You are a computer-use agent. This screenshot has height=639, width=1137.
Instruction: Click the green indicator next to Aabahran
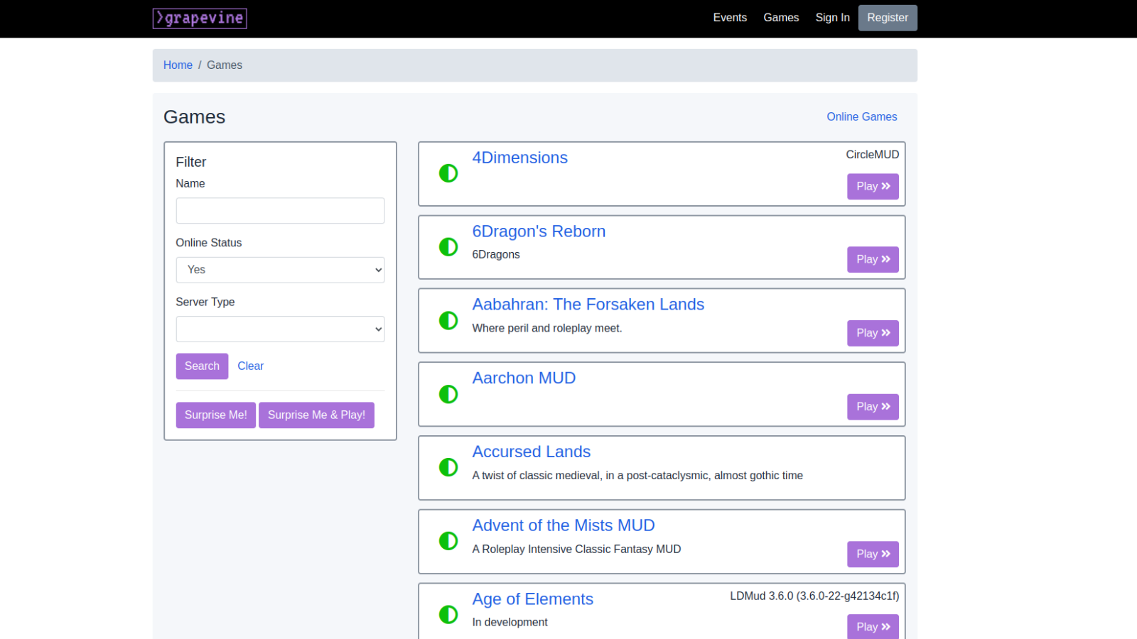coord(448,320)
